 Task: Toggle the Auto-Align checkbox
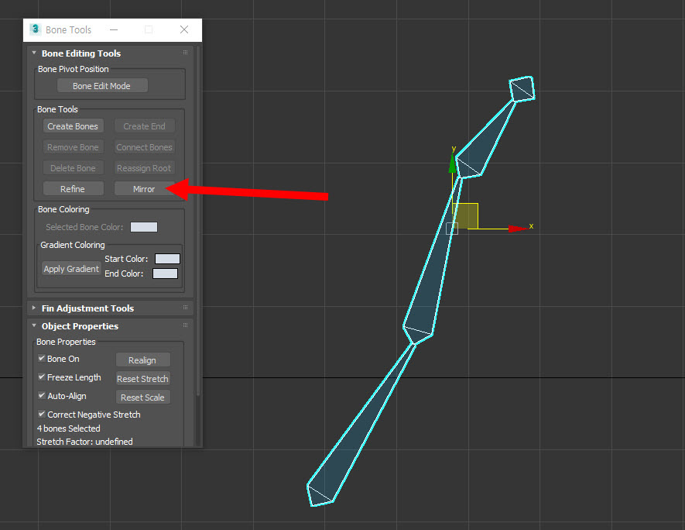pyautogui.click(x=42, y=395)
